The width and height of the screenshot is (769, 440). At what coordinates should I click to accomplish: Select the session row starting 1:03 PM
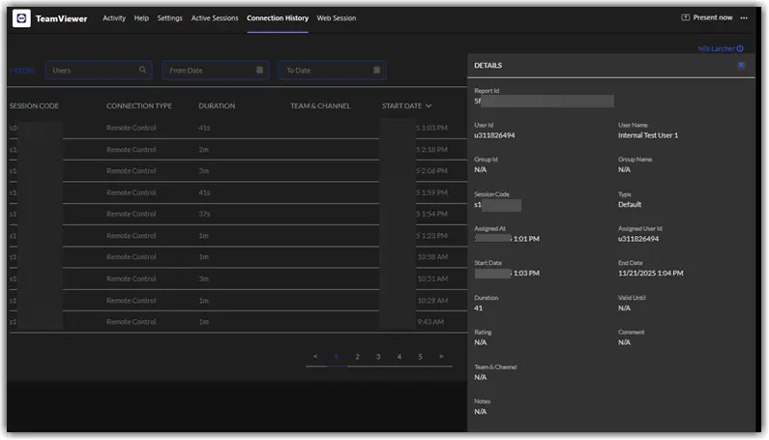point(238,128)
